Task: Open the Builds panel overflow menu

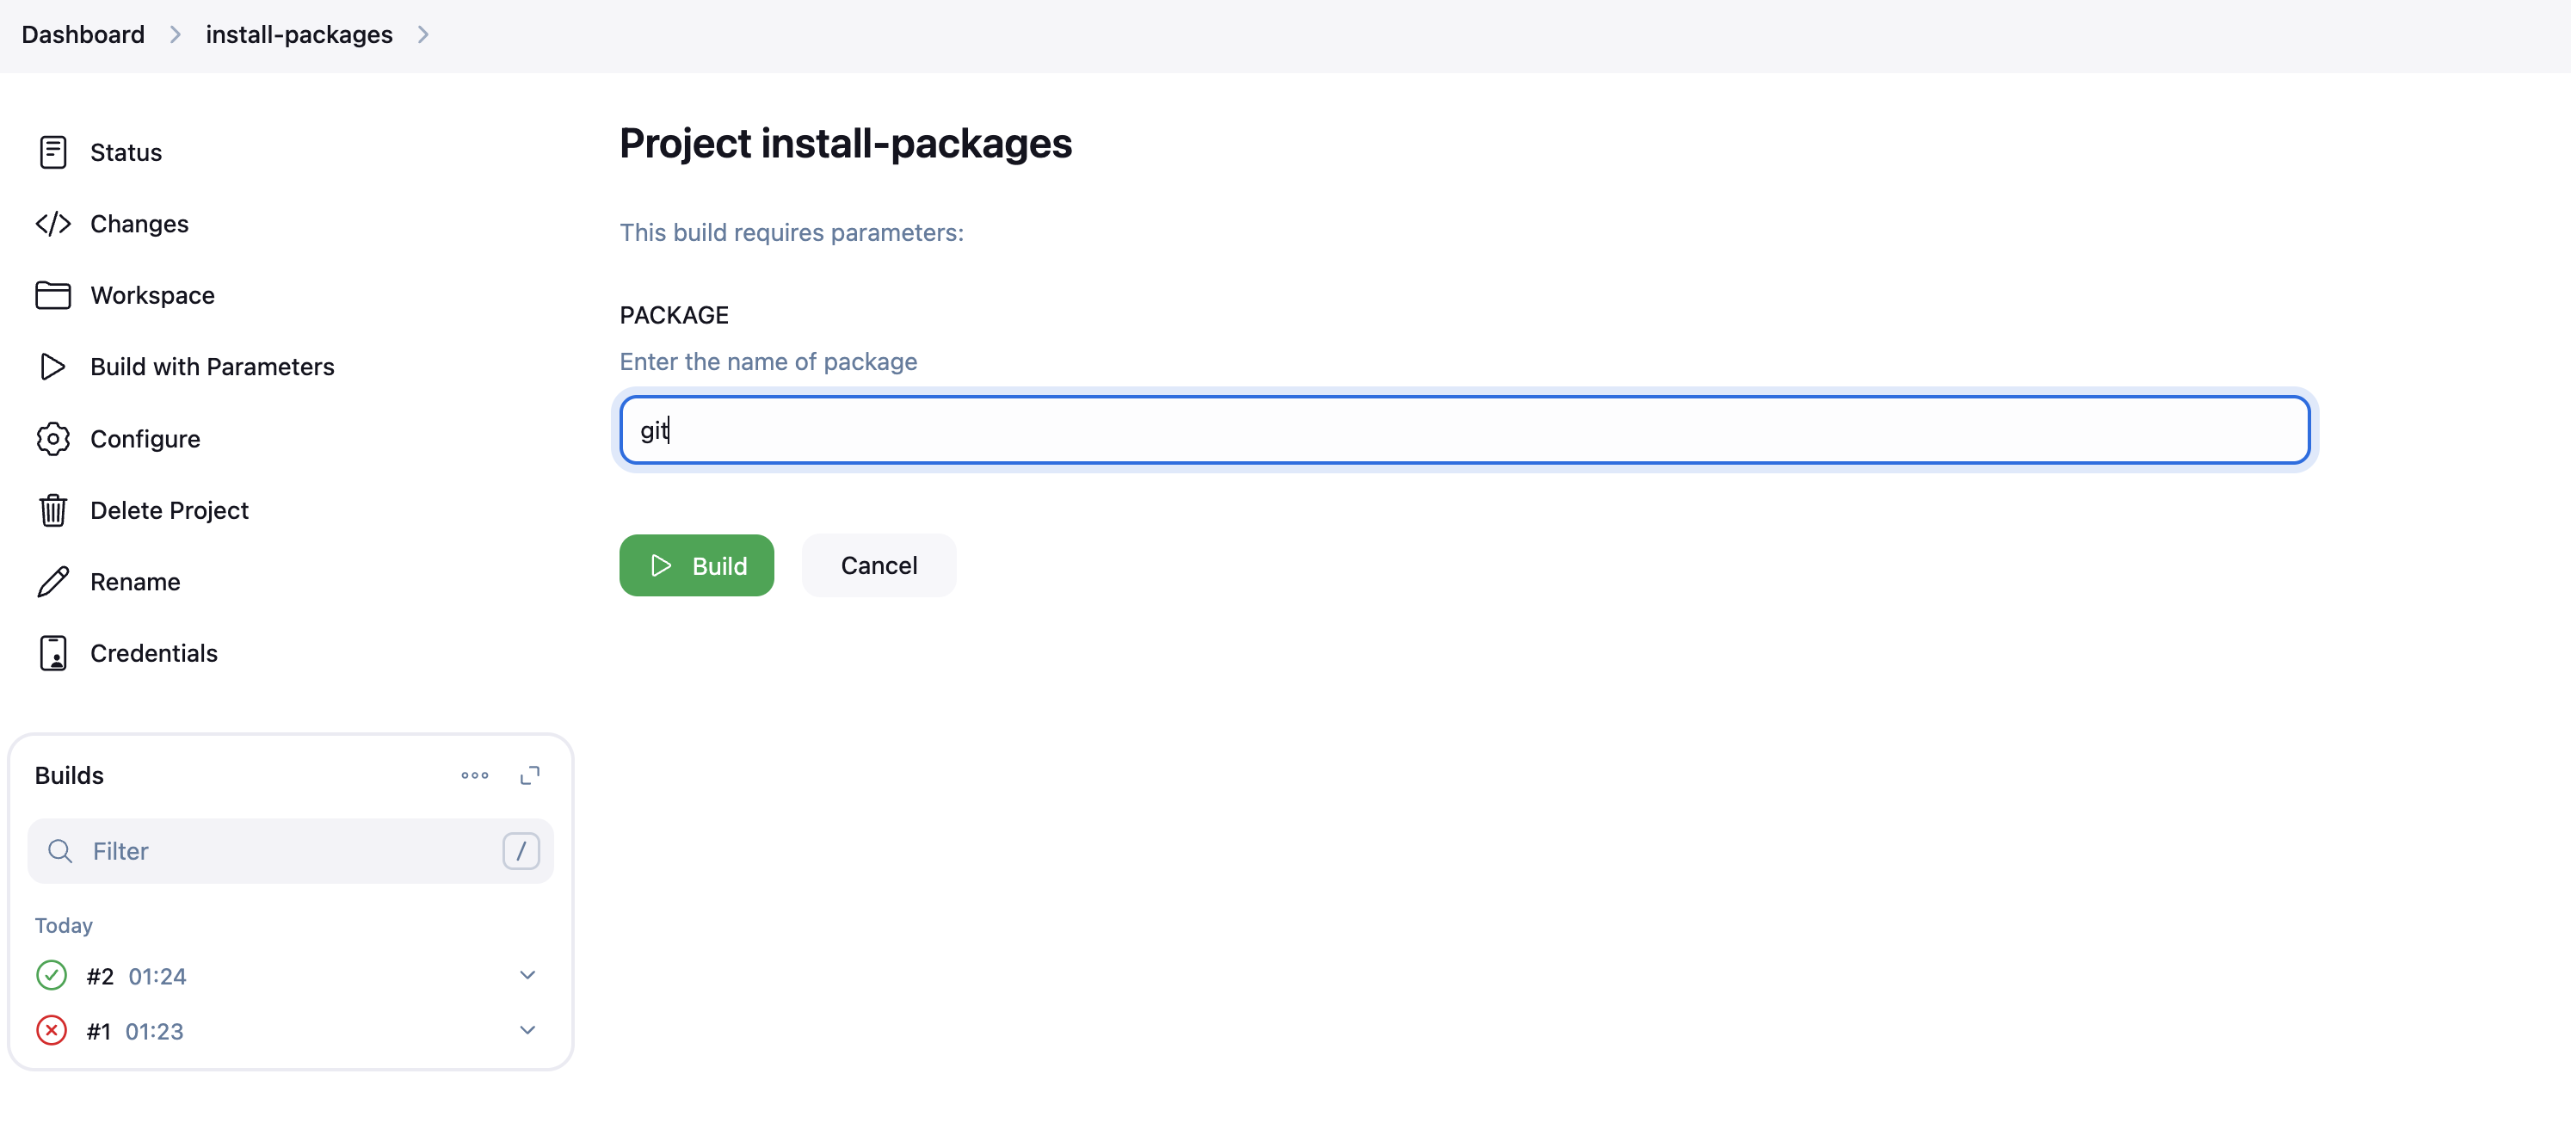Action: (x=474, y=775)
